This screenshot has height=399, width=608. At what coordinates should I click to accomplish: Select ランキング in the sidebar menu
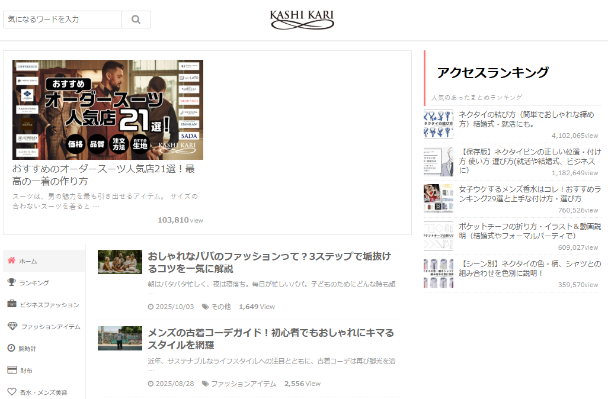click(34, 283)
